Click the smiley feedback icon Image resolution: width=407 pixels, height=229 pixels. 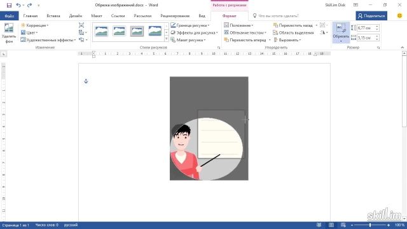(x=399, y=15)
